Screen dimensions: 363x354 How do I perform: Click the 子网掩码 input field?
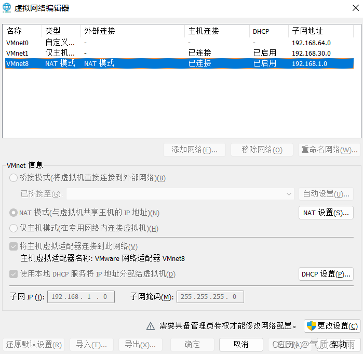coord(210,297)
